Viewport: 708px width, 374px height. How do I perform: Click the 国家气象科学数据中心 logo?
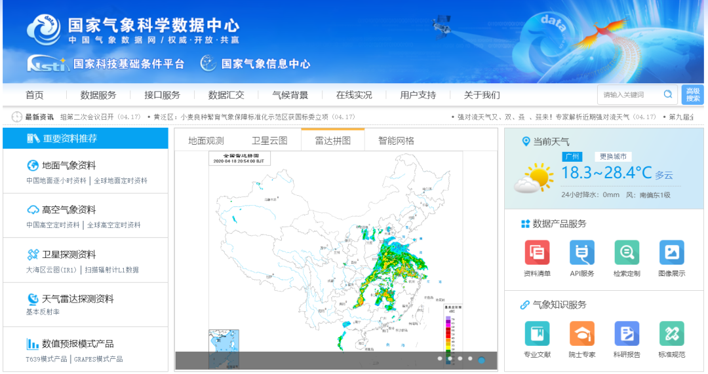[43, 29]
